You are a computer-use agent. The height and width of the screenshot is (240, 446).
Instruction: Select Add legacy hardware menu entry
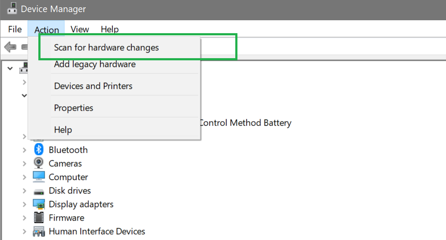tap(95, 64)
